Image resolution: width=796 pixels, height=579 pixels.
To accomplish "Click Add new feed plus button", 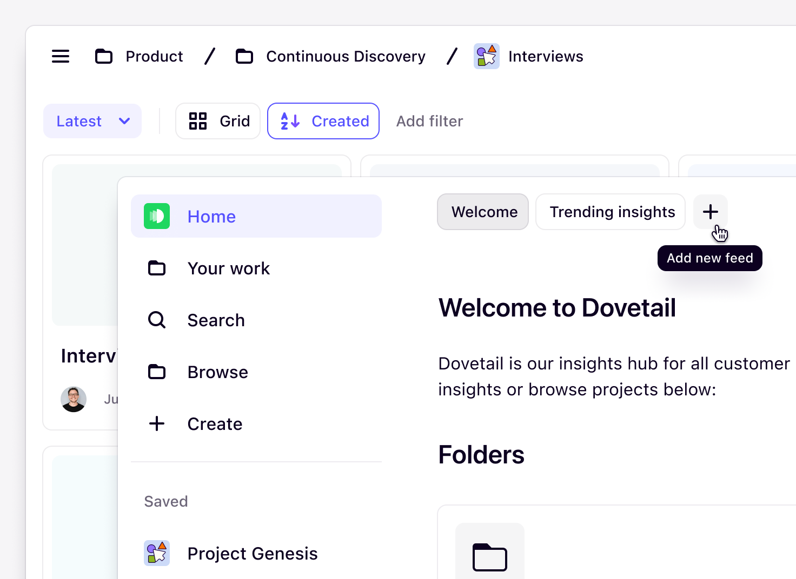I will point(710,212).
